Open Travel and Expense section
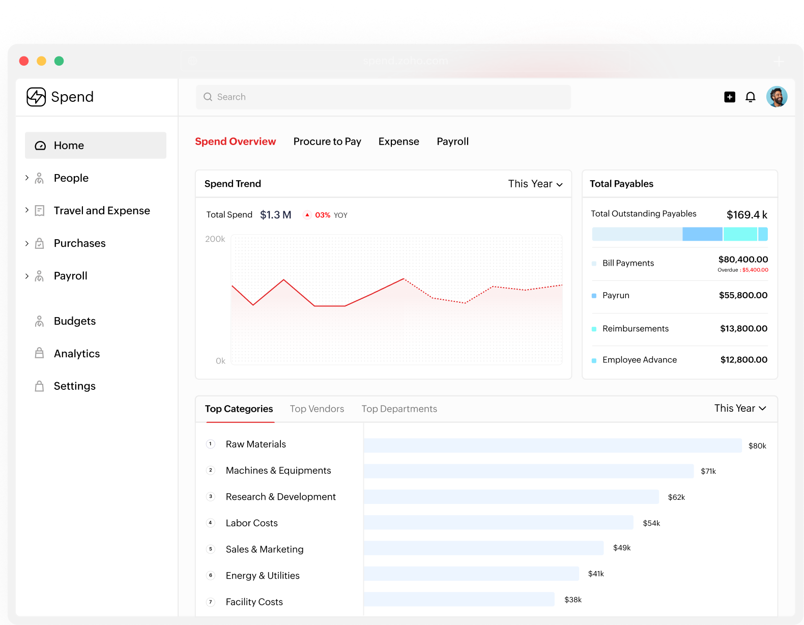Viewport: 804px width, 625px height. [102, 211]
